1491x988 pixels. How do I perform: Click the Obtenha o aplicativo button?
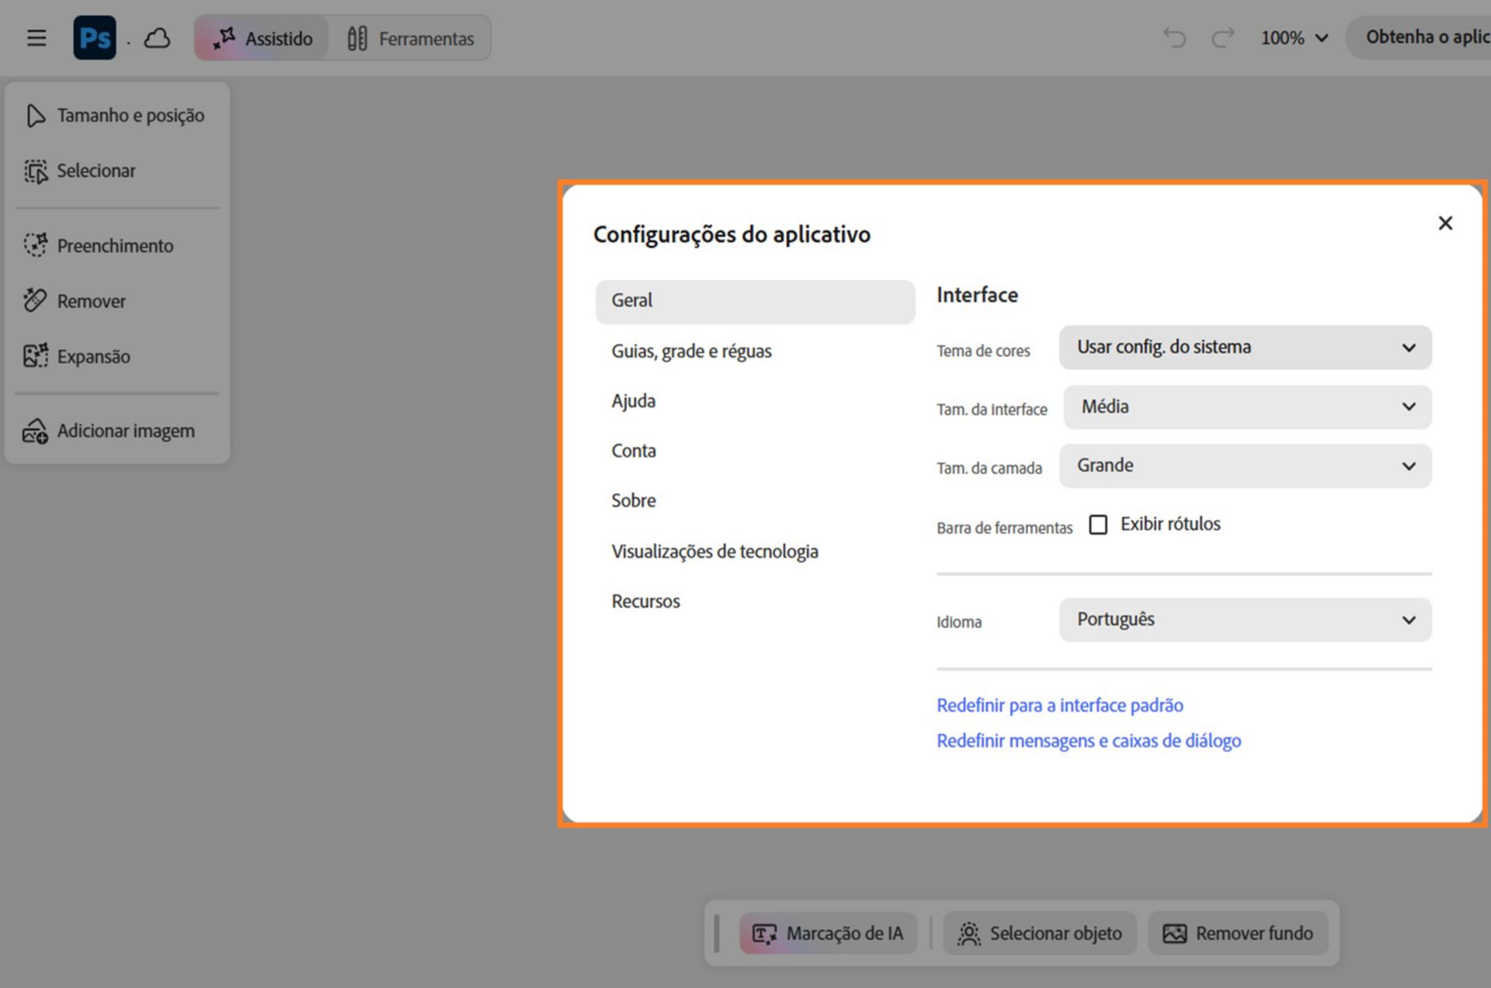pyautogui.click(x=1419, y=37)
